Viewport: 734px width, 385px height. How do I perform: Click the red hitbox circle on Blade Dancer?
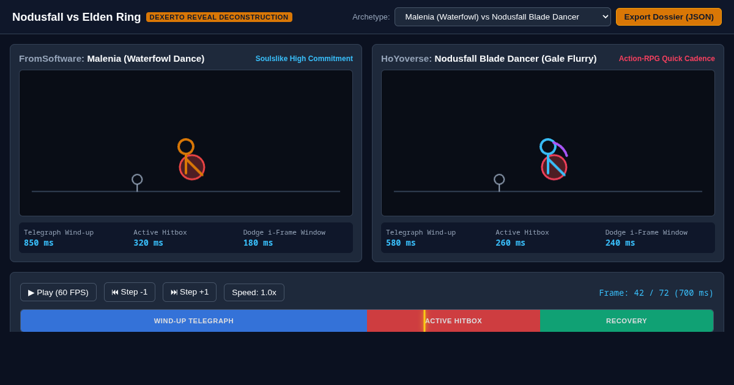tap(554, 167)
